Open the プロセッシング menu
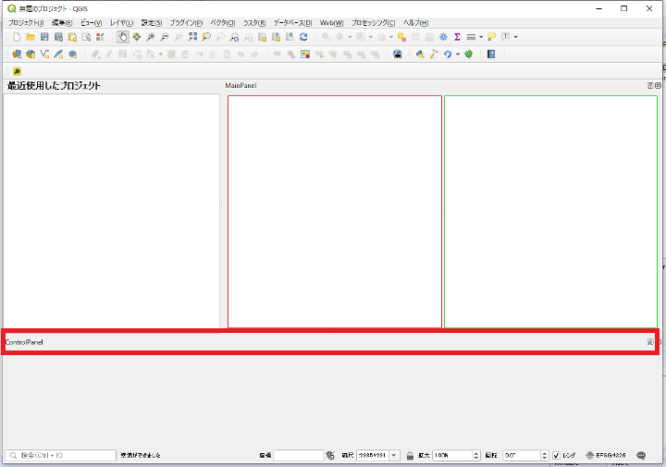Screen dimensions: 666x467 [x=373, y=22]
